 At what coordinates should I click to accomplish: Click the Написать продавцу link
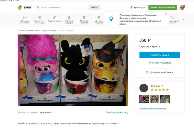click(x=160, y=63)
